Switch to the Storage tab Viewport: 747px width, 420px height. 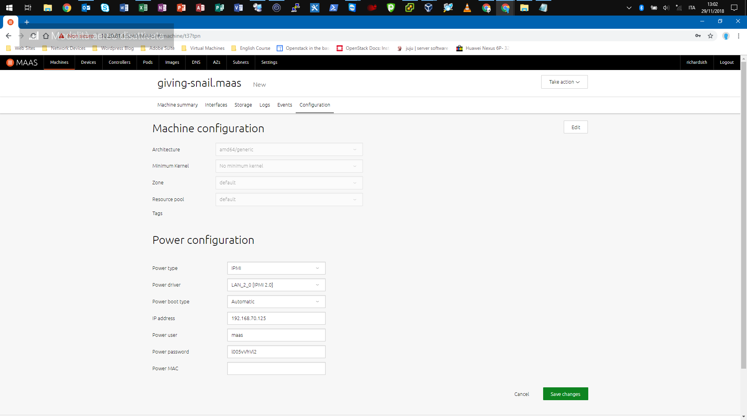pyautogui.click(x=243, y=105)
